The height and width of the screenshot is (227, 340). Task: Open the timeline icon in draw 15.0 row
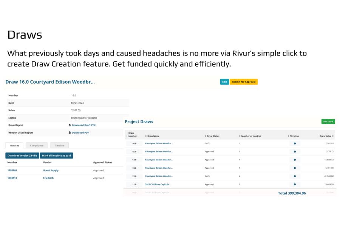(x=295, y=152)
